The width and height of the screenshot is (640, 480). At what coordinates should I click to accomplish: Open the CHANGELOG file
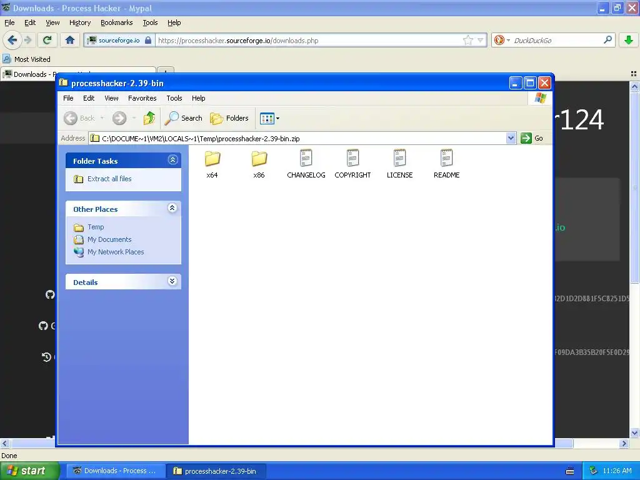click(306, 164)
